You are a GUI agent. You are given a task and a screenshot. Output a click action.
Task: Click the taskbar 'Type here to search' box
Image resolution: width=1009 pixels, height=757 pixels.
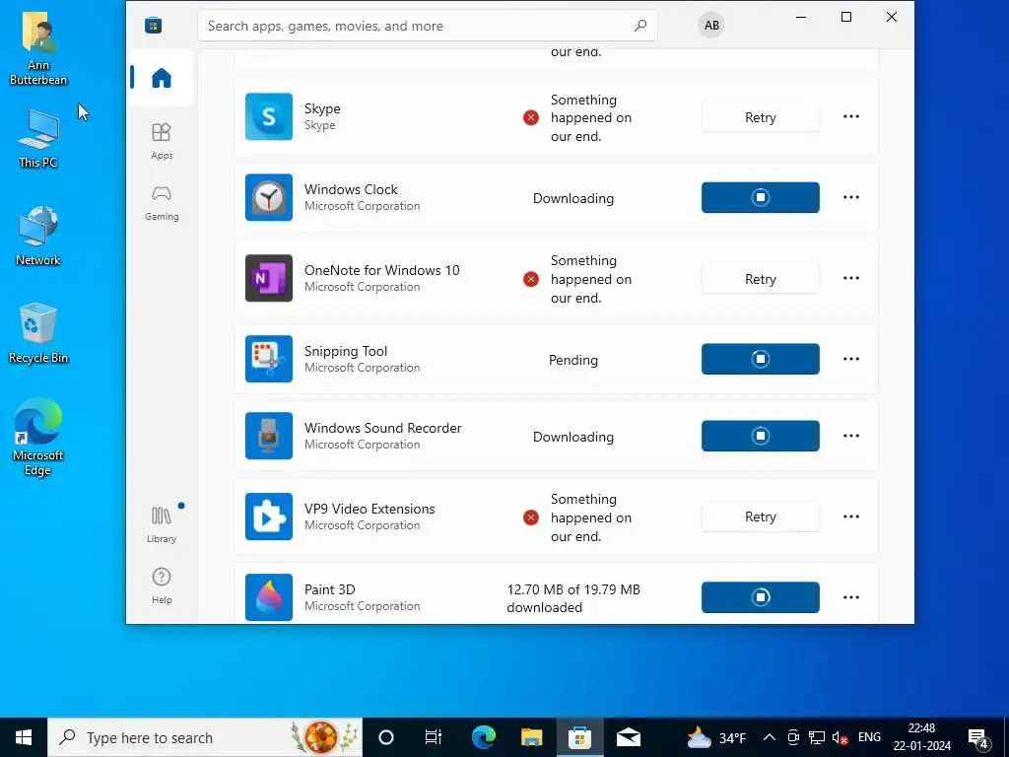click(205, 737)
